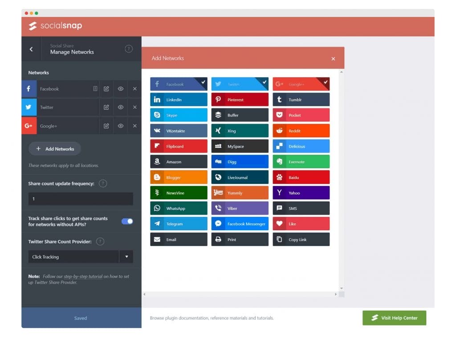The image size is (456, 337).
Task: Go back from Manage Networks
Action: pos(31,49)
